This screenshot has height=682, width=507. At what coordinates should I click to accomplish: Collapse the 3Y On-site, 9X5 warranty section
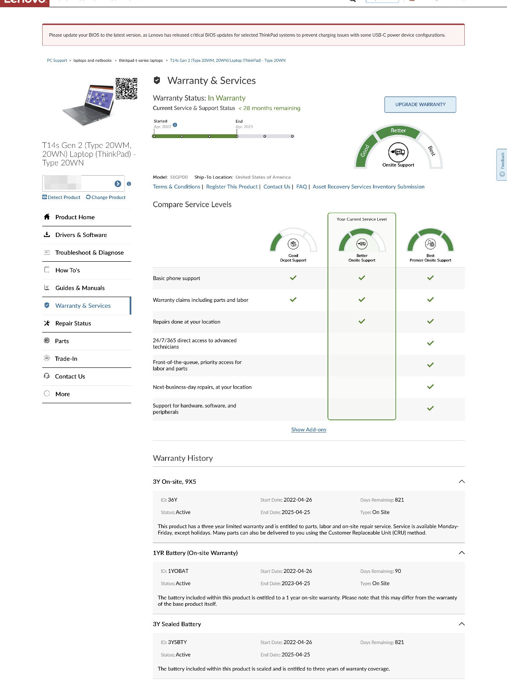click(461, 482)
